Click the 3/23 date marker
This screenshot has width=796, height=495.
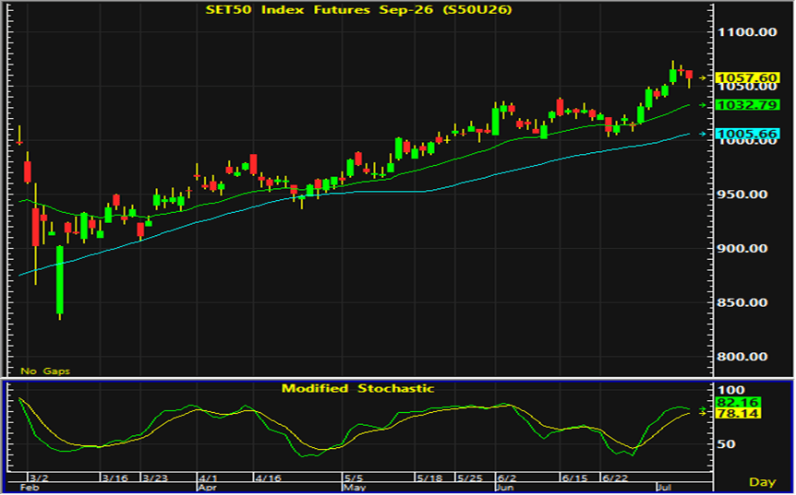pos(155,477)
